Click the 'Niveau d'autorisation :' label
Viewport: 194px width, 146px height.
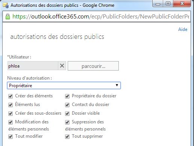click(30, 78)
